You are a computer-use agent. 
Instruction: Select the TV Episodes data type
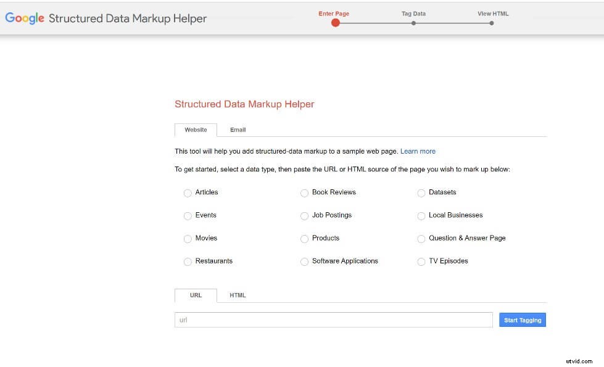coord(421,261)
